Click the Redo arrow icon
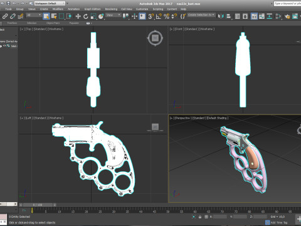301x226 pixels. coord(22,3)
